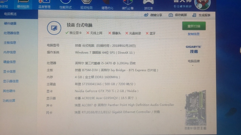Screen dimensions: 241x135
Task: Click the Windows 7 旗舰版 system text
Action: 105,53
